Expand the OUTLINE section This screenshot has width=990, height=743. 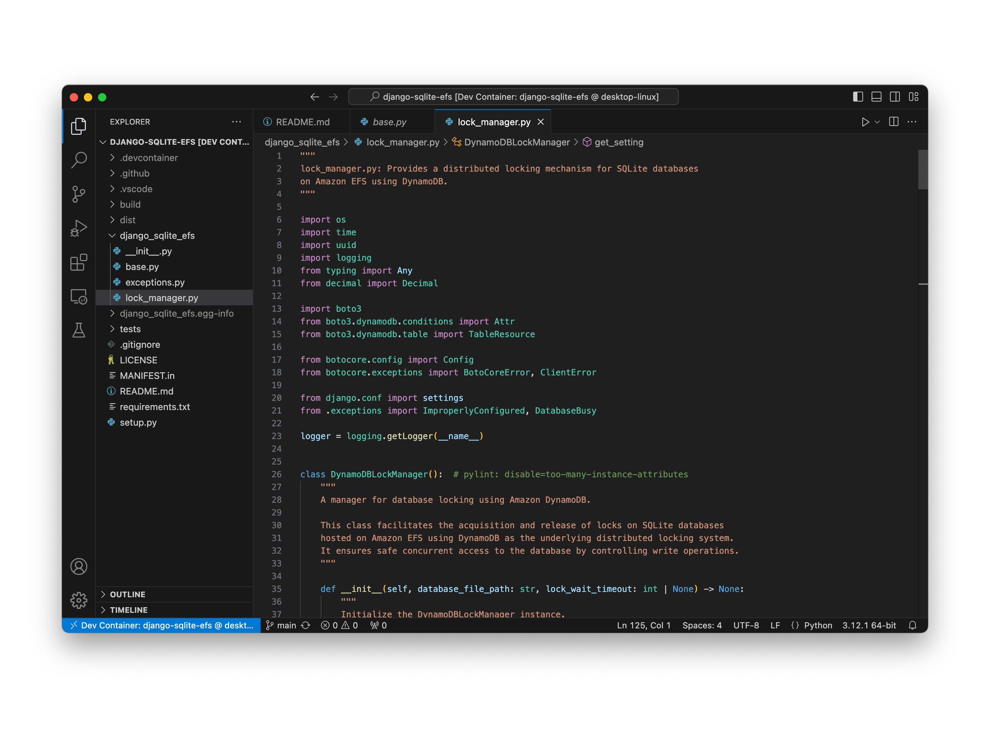(175, 594)
